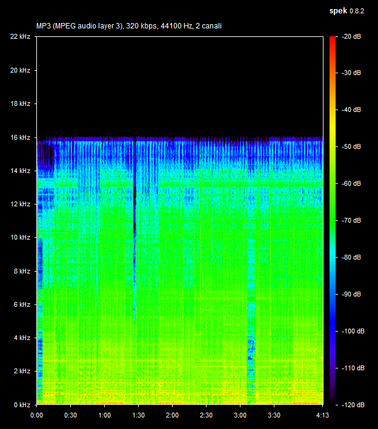
Task: Click the 22 kHz frequency axis label
Action: 20,36
